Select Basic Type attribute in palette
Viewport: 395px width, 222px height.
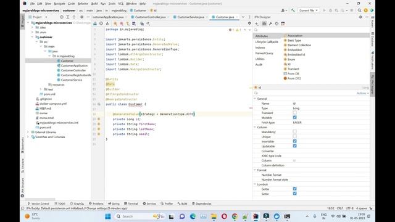(x=294, y=40)
